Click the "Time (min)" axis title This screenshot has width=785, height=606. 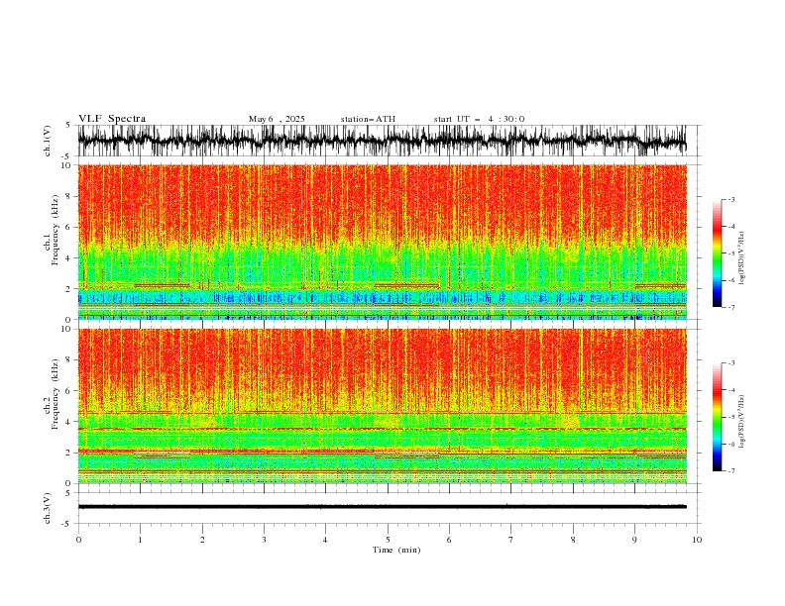[x=396, y=550]
